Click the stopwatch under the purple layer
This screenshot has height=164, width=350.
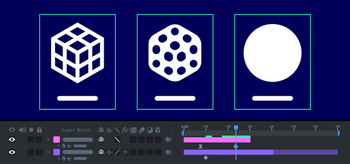63,158
